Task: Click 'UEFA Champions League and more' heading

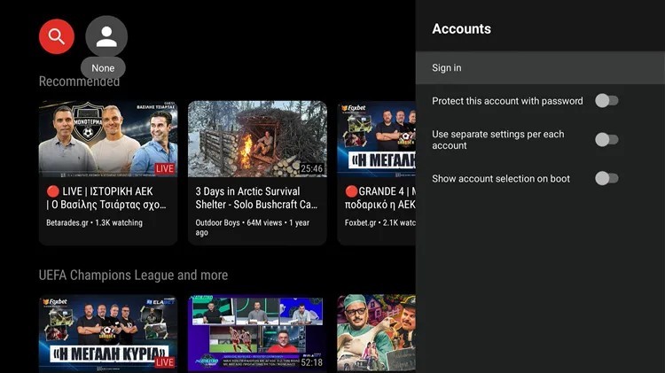Action: [133, 275]
